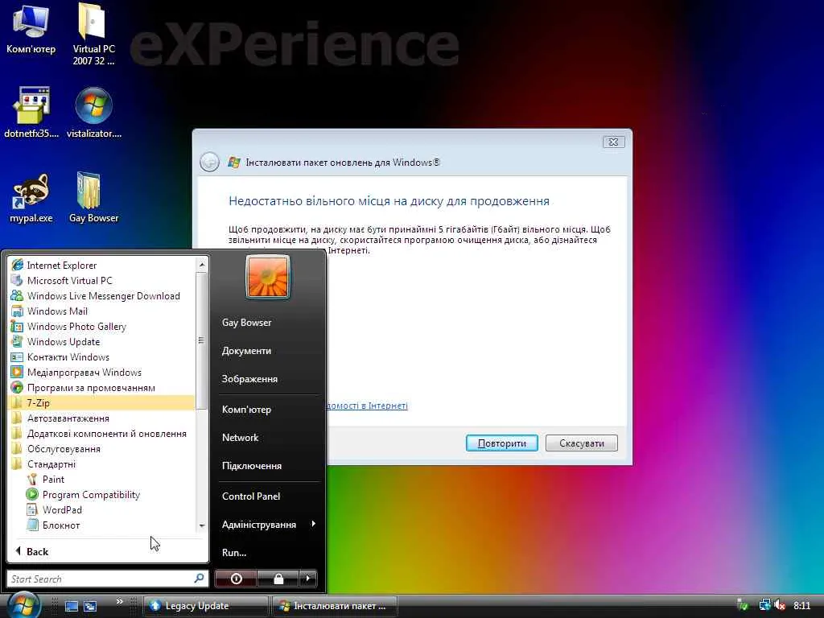Open shutdown options arrow next to lock button
The width and height of the screenshot is (824, 618).
pos(308,579)
